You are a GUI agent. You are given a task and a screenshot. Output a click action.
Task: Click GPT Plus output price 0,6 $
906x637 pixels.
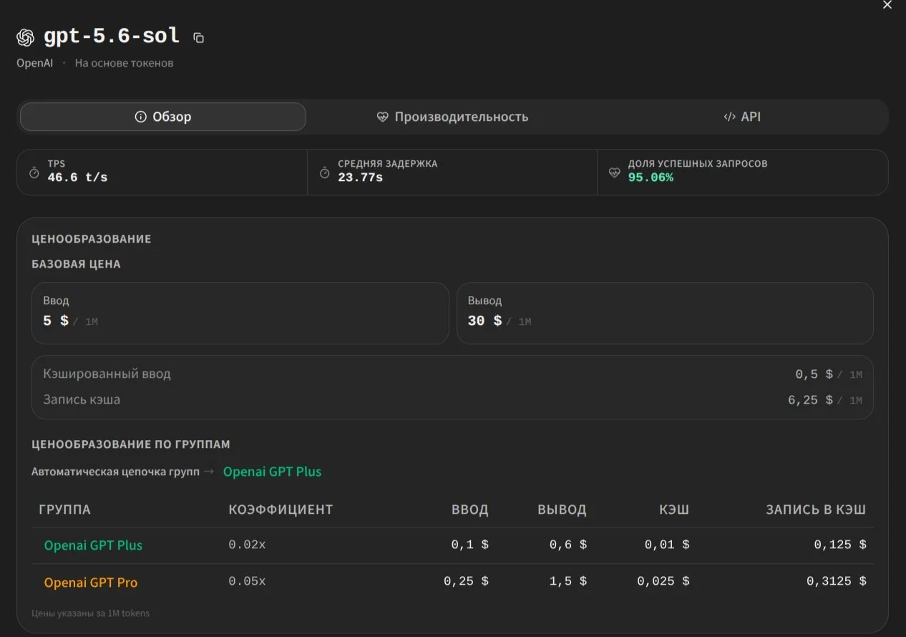[568, 545]
